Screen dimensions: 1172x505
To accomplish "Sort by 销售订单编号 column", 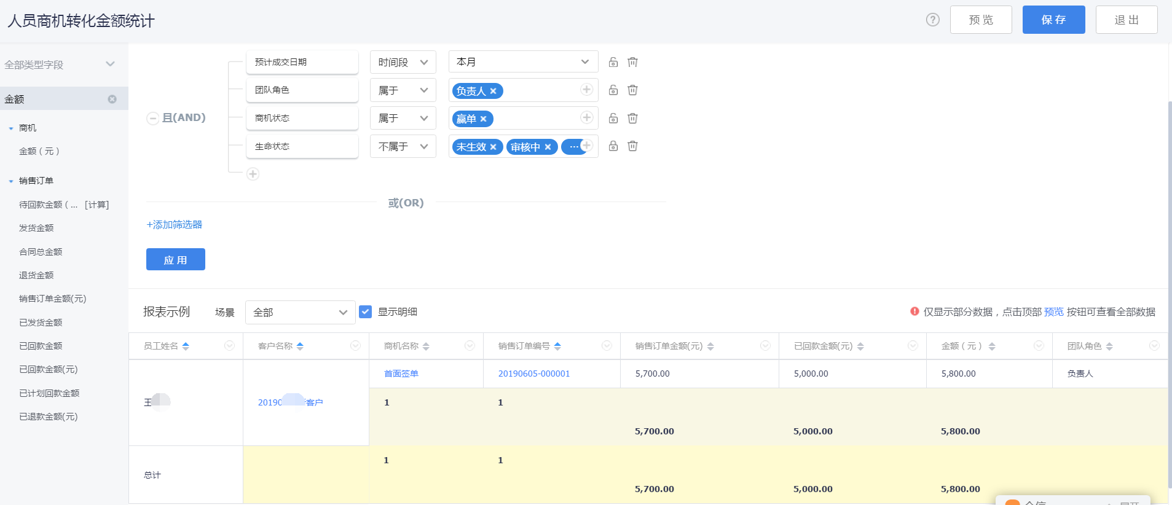I will point(557,346).
